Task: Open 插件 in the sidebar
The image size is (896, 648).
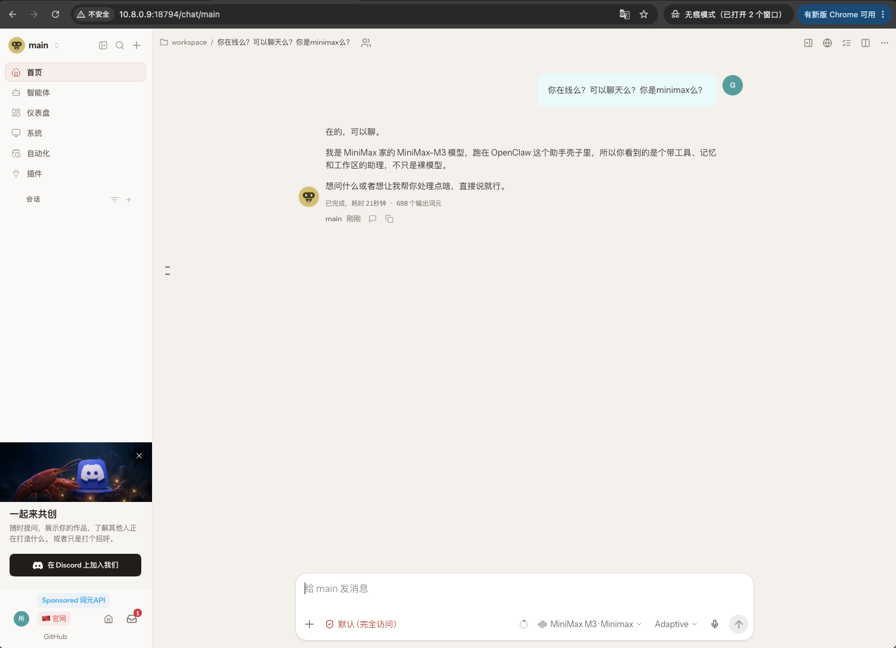Action: coord(75,173)
